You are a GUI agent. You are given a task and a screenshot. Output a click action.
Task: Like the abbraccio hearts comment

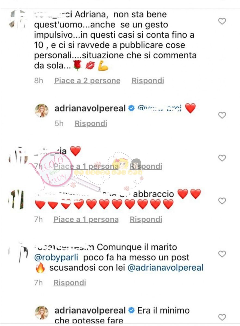[x=222, y=201]
